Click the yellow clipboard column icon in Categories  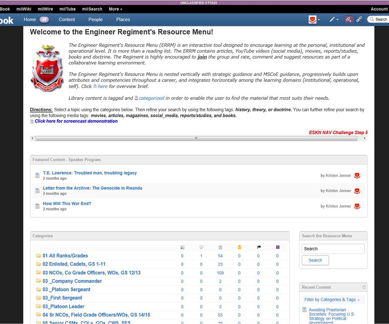pyautogui.click(x=239, y=247)
